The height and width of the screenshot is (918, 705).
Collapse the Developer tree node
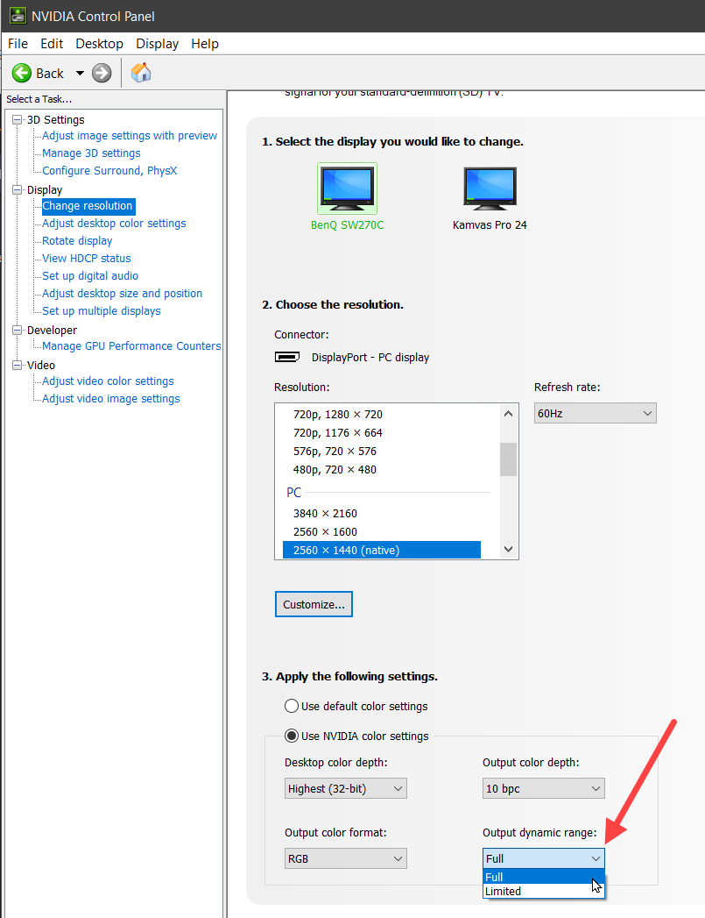click(x=17, y=331)
